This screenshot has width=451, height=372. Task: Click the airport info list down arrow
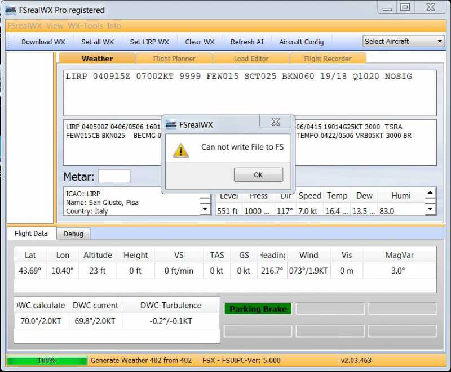click(205, 209)
